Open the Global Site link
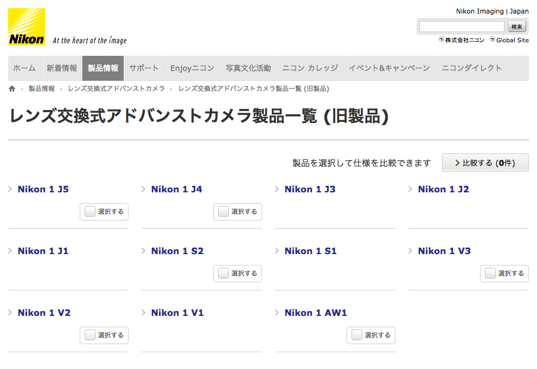Viewport: 537px width, 369px height. [x=513, y=40]
